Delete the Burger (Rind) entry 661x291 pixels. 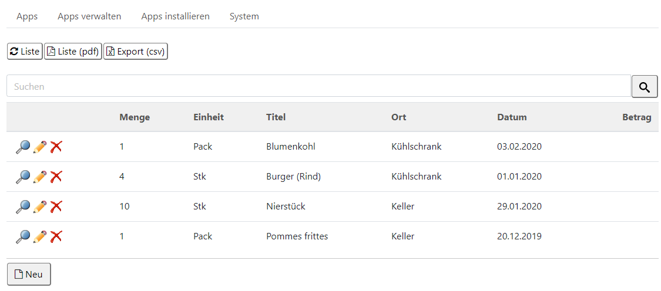coord(56,177)
